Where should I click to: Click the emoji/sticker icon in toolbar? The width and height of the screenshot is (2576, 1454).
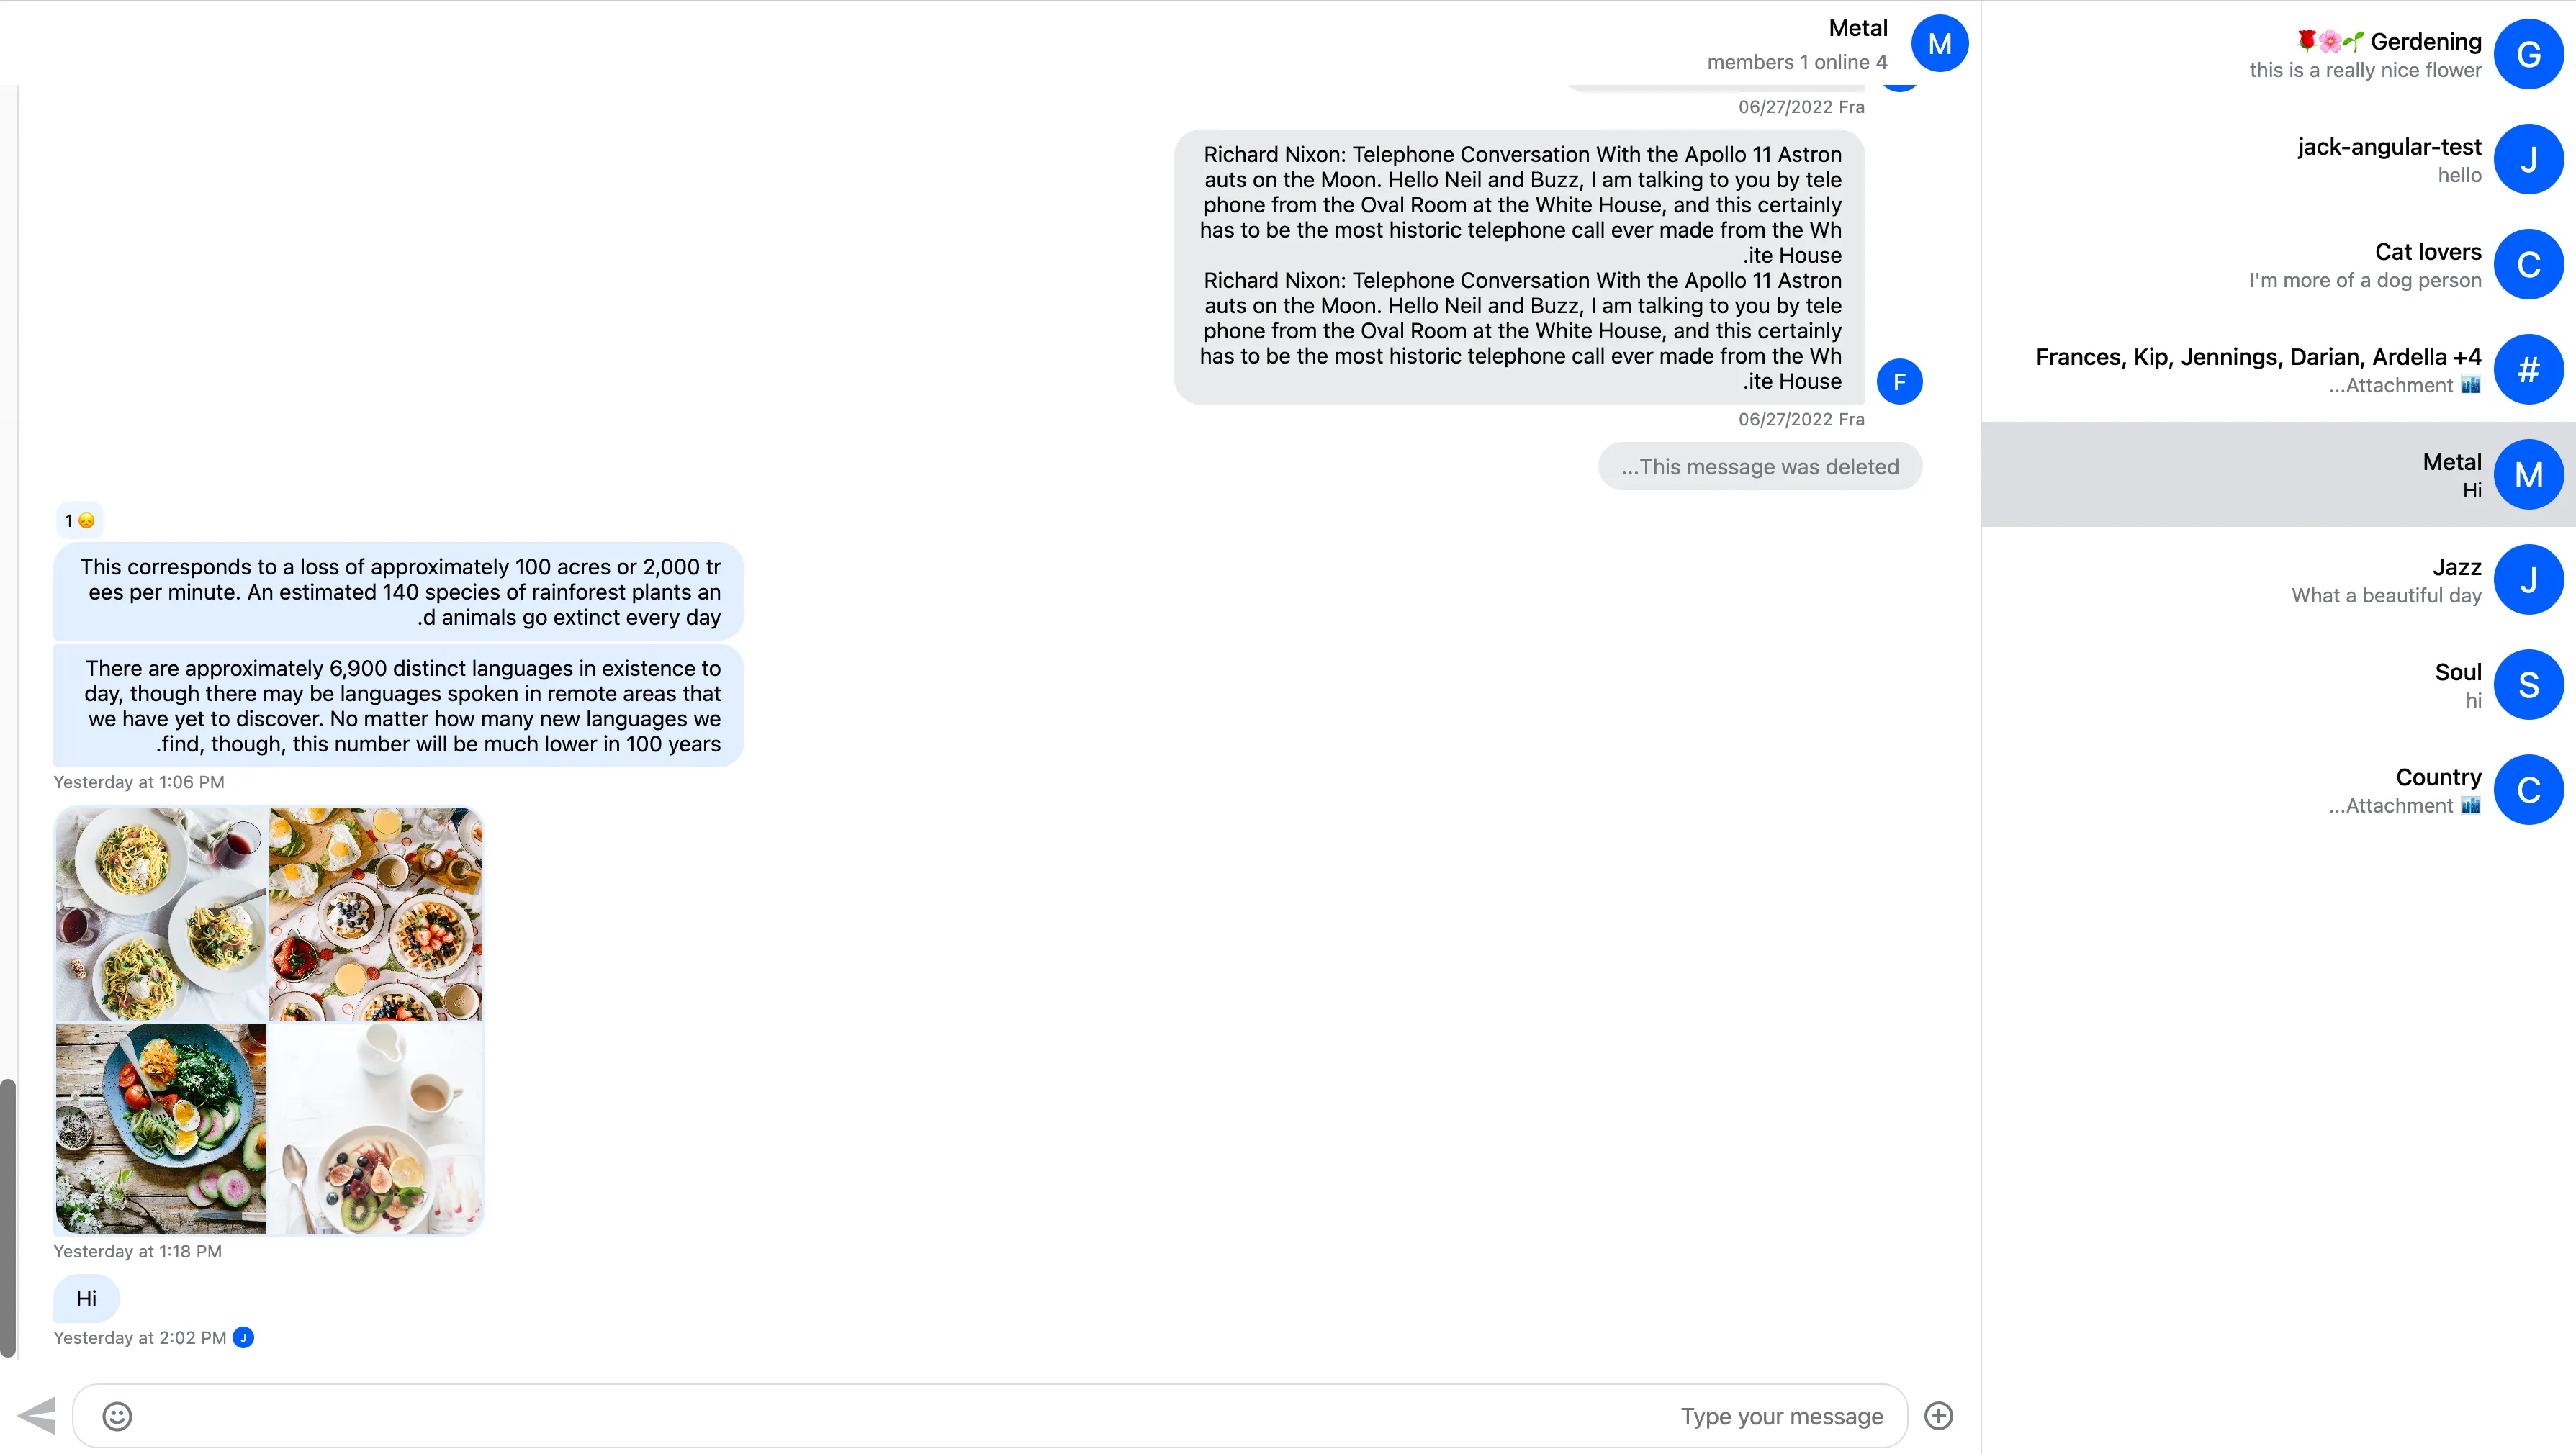pyautogui.click(x=117, y=1415)
